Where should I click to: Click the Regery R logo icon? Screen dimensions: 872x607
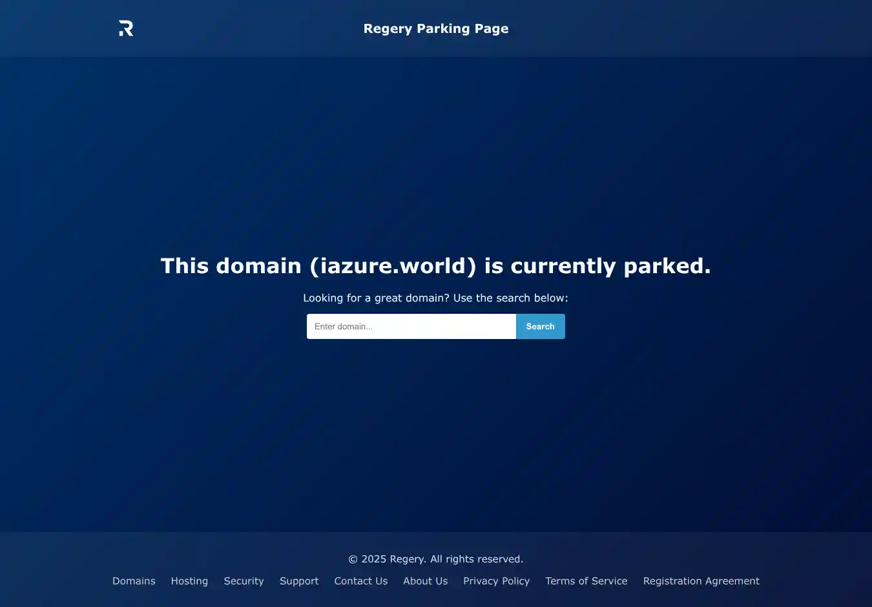126,28
